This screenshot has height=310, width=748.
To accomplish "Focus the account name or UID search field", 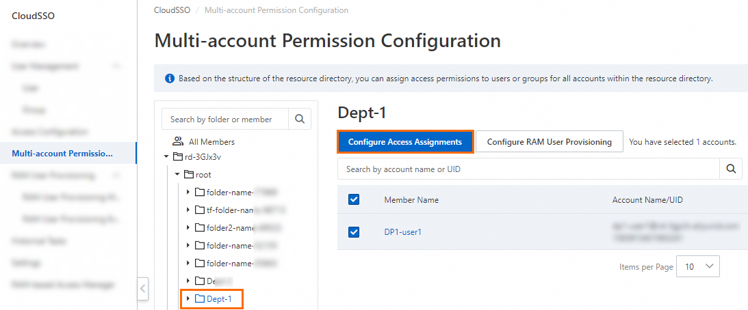I will coord(528,169).
